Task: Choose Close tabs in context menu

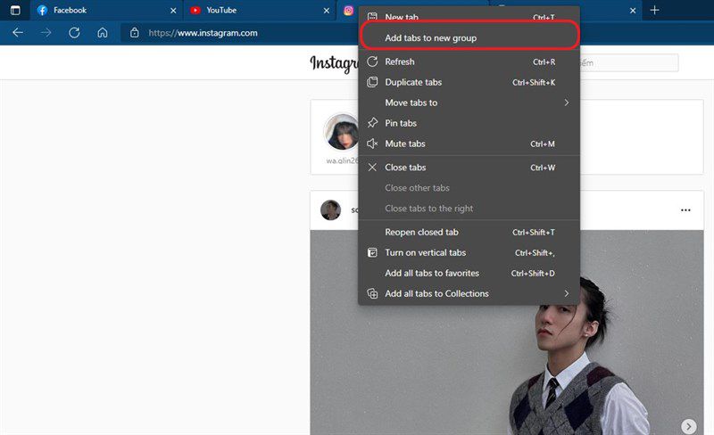Action: point(469,168)
